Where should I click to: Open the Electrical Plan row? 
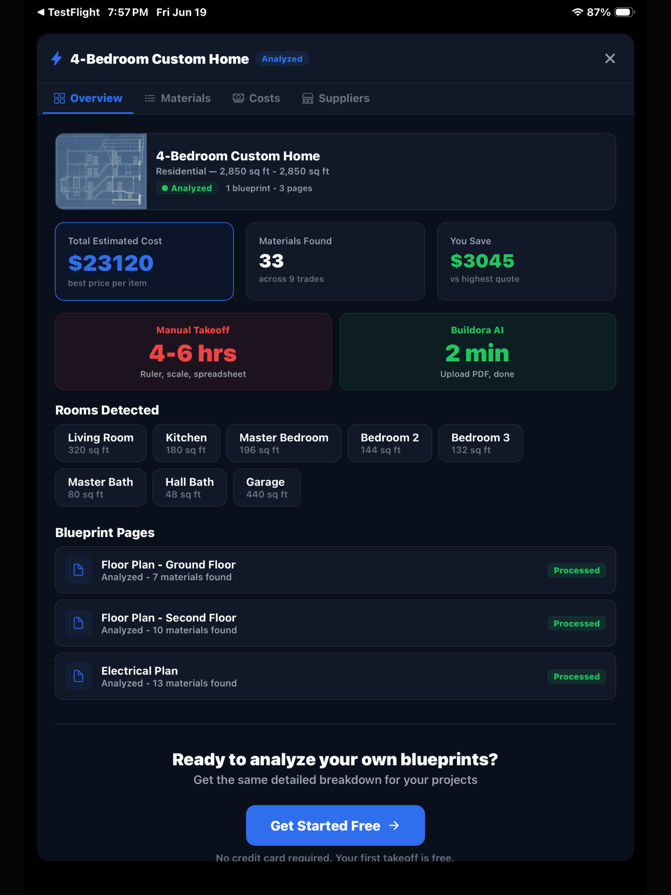(x=335, y=676)
